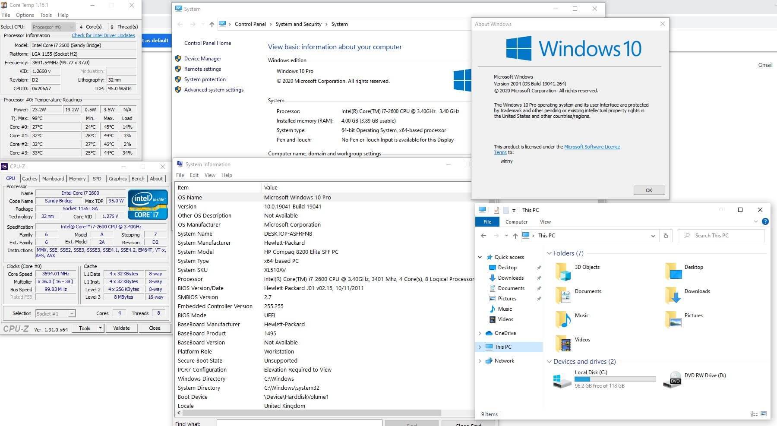Click the Local Disk (C:) usage bar
Image resolution: width=777 pixels, height=426 pixels.
point(615,379)
